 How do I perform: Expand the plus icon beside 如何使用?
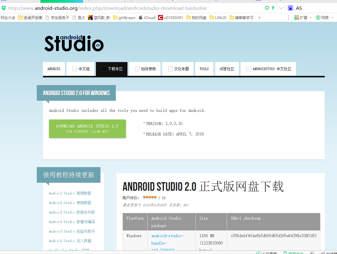pos(137,69)
